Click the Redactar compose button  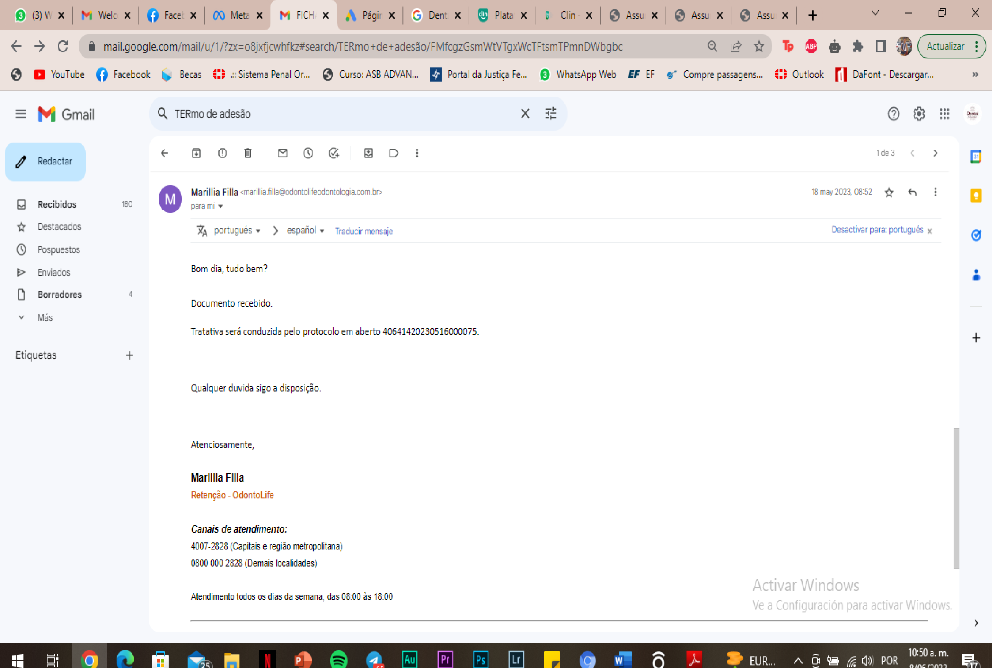click(x=46, y=162)
